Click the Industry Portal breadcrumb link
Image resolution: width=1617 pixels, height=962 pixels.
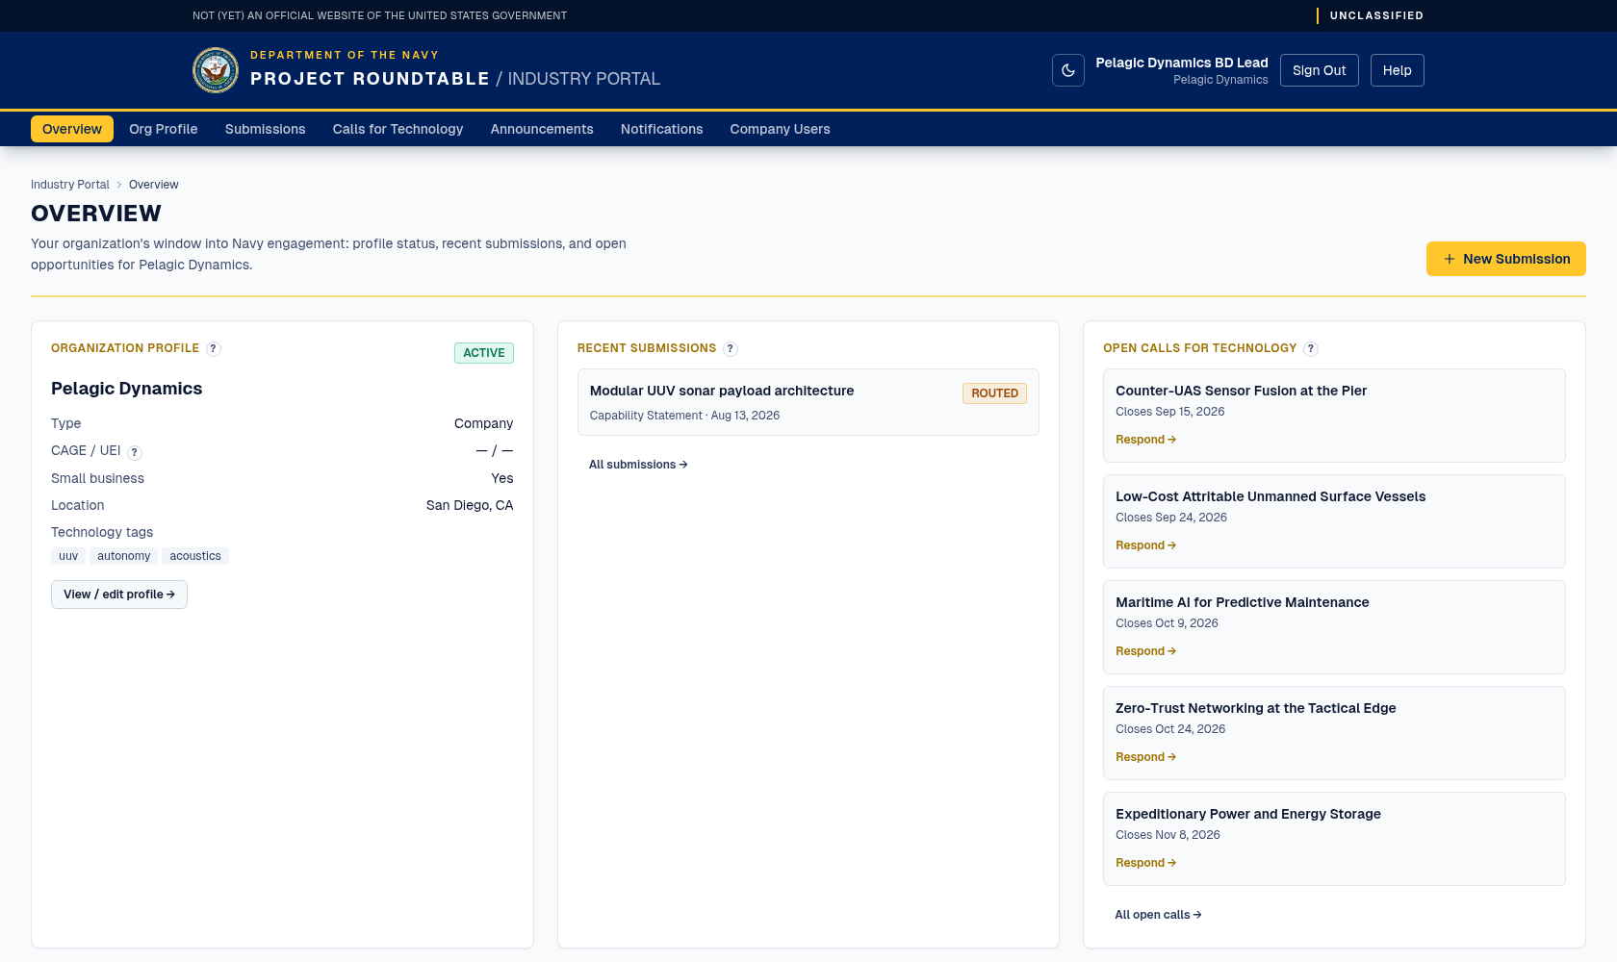pos(70,185)
